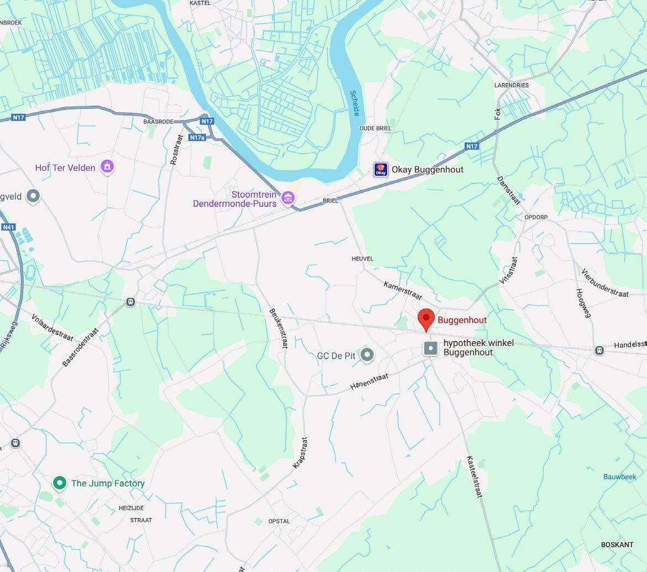The height and width of the screenshot is (572, 647).
Task: Click the Kamerstraat street label
Action: pos(403,290)
